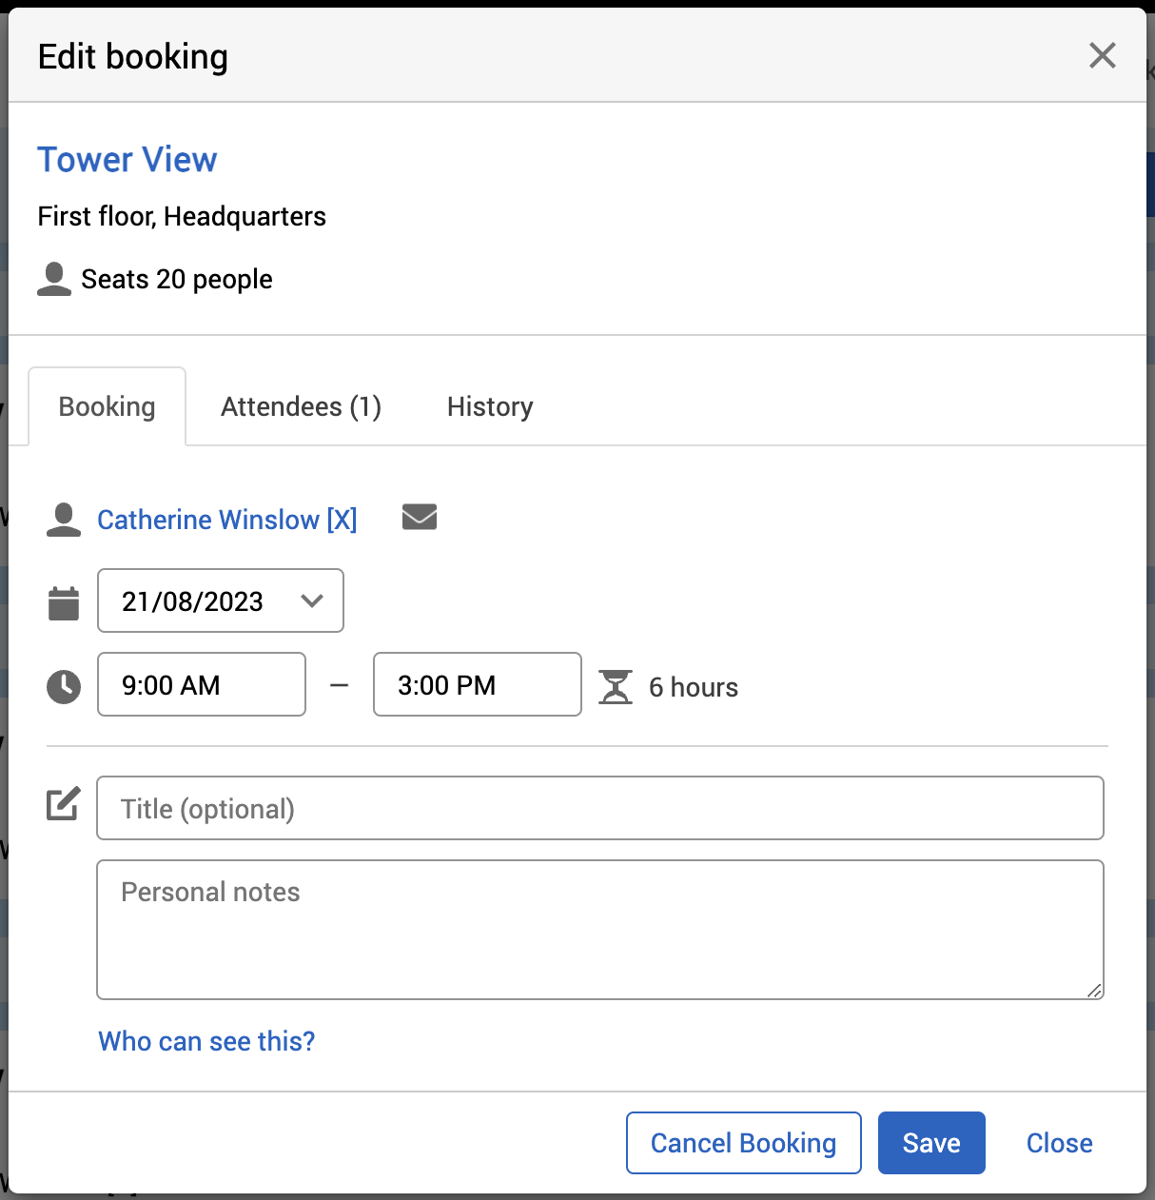Click the Close text button
Image resolution: width=1155 pixels, height=1200 pixels.
click(x=1059, y=1143)
